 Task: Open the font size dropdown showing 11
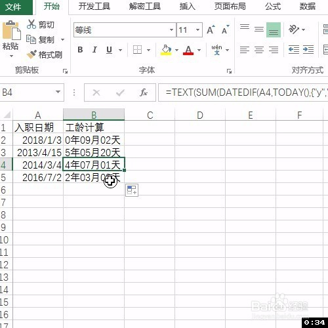197,30
